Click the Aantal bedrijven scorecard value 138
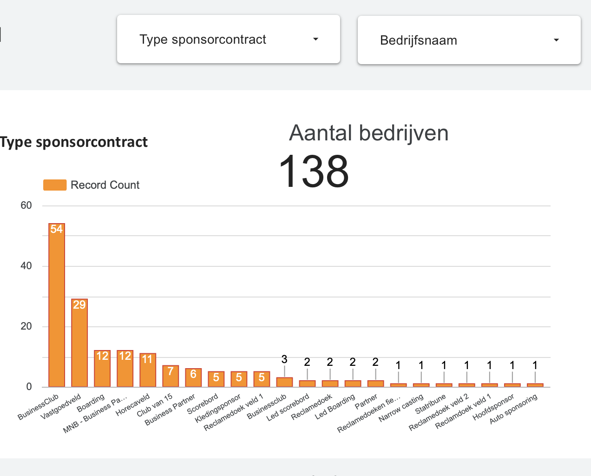This screenshot has height=476, width=591. tap(314, 172)
